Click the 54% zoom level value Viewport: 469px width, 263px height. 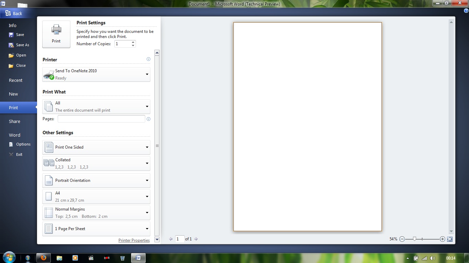(393, 239)
